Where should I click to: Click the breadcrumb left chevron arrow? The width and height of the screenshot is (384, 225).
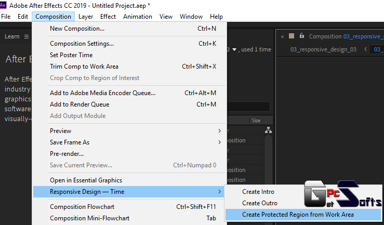365,49
